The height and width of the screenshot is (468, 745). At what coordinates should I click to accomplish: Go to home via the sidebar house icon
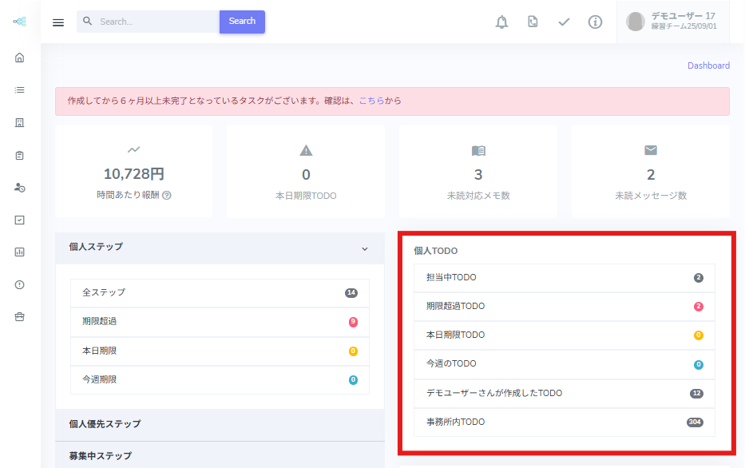pyautogui.click(x=20, y=58)
